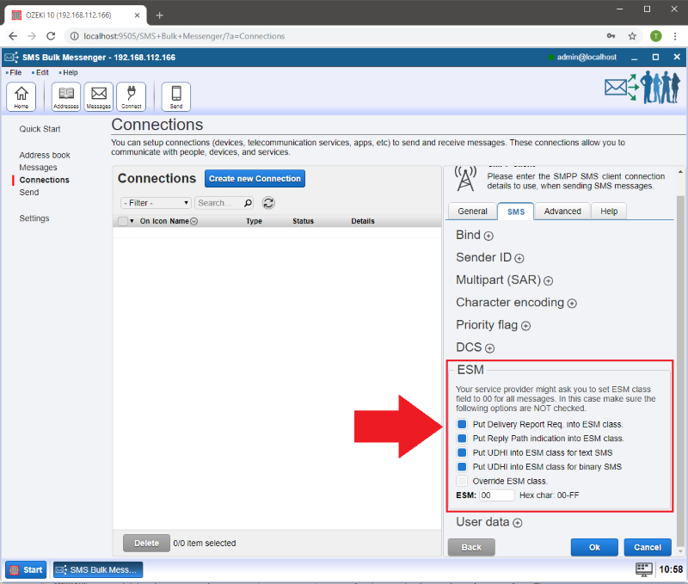The width and height of the screenshot is (688, 584).
Task: Open the Addresses book icon
Action: coord(66,96)
